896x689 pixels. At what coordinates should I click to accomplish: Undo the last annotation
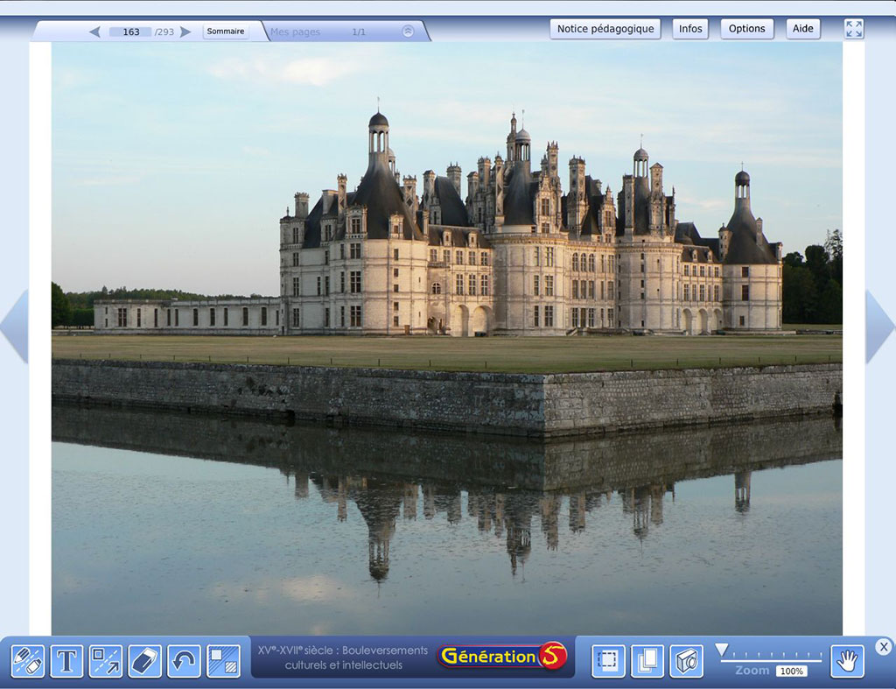(184, 661)
